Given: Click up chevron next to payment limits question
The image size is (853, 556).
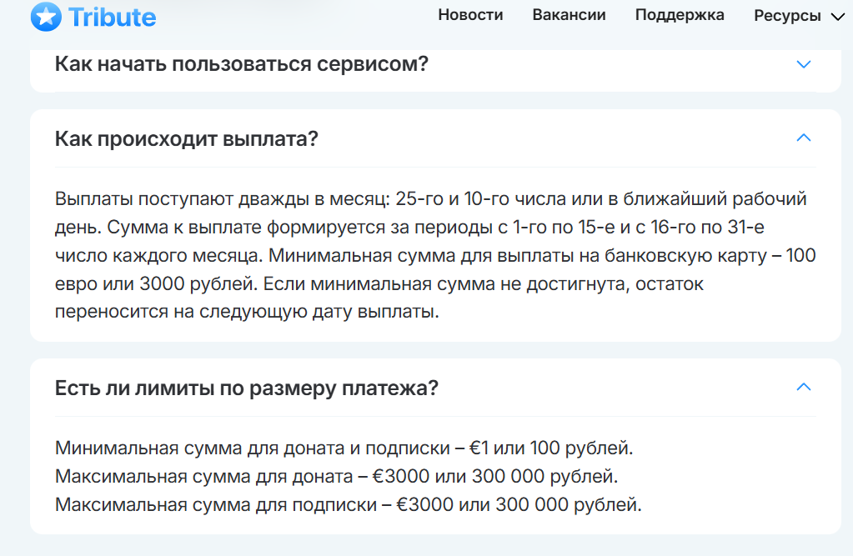Looking at the screenshot, I should (x=804, y=387).
